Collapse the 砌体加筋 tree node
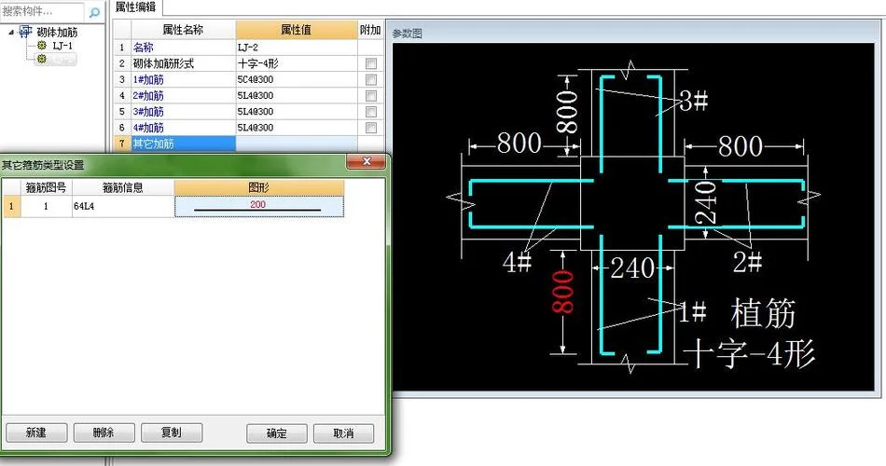The width and height of the screenshot is (886, 466). [11, 33]
